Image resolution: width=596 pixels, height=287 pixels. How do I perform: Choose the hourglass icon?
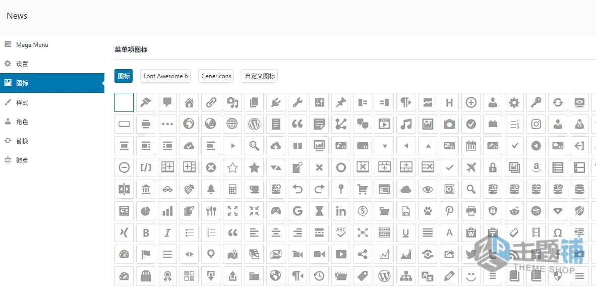[x=319, y=211]
